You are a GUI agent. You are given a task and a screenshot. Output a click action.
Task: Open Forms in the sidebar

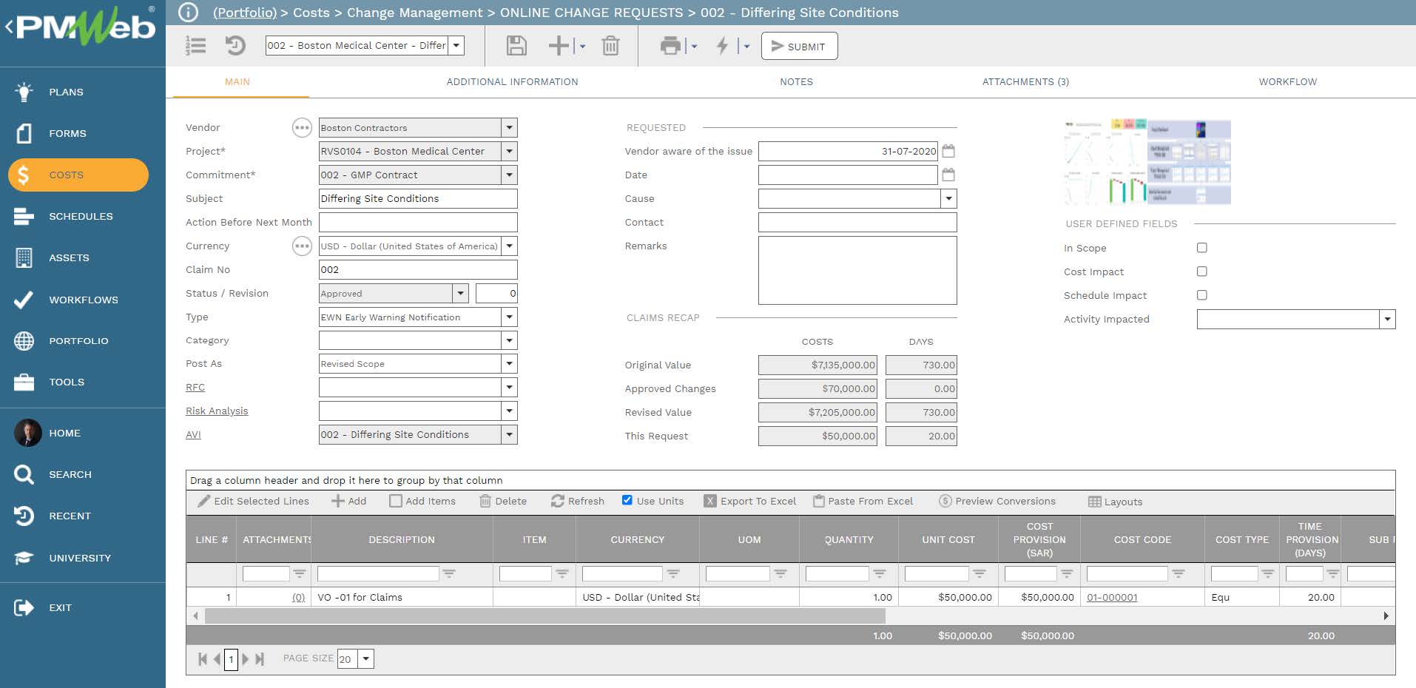pos(67,133)
